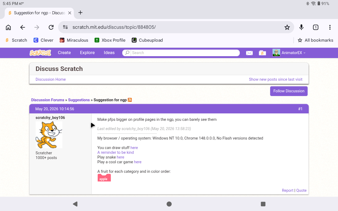Open Scratch messages envelope icon

tap(249, 53)
